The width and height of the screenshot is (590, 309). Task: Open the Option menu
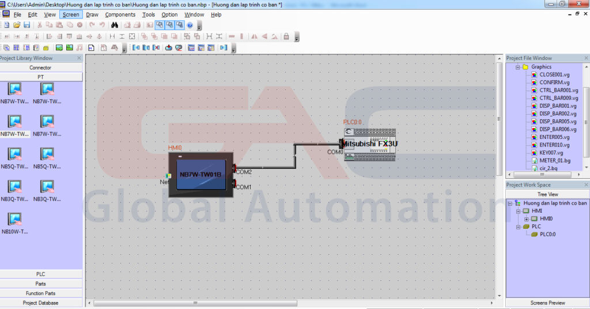coord(169,14)
